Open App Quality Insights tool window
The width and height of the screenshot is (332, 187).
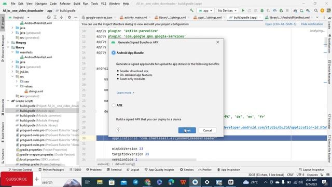click(x=159, y=170)
